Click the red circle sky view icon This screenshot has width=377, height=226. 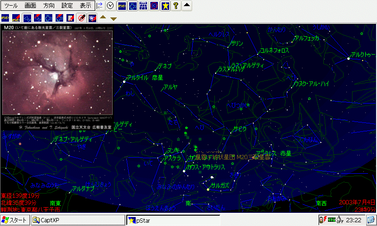81,18
